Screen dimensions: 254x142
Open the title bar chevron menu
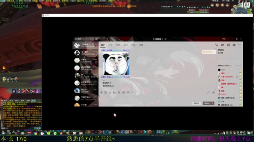(x=228, y=39)
